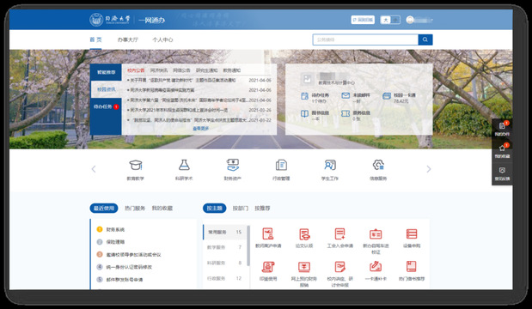Open the vehicle campus-entry permit service icon
Screen dimensions: 532x309
coord(376,233)
